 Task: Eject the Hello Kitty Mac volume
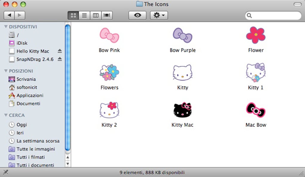(x=60, y=51)
